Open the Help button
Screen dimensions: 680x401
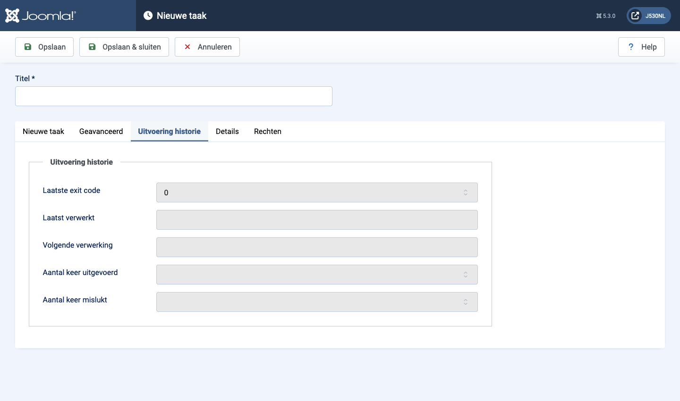pyautogui.click(x=641, y=47)
